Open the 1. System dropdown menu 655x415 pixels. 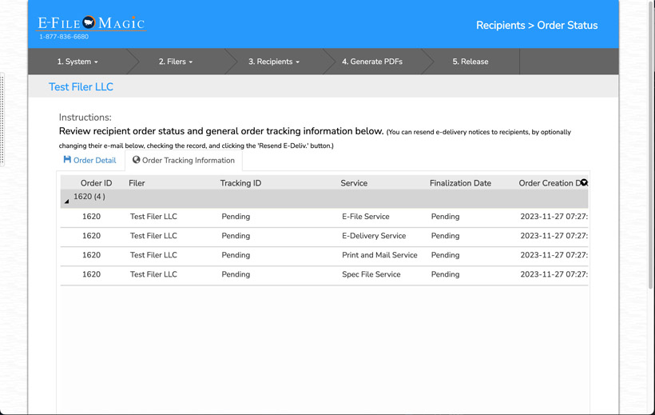(x=77, y=62)
